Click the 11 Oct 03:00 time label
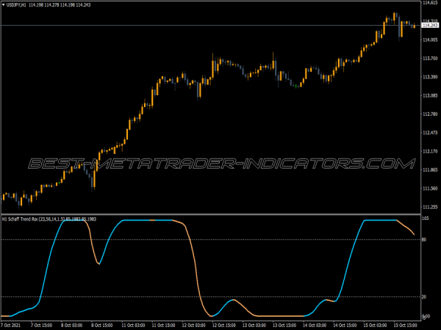 coord(134,325)
